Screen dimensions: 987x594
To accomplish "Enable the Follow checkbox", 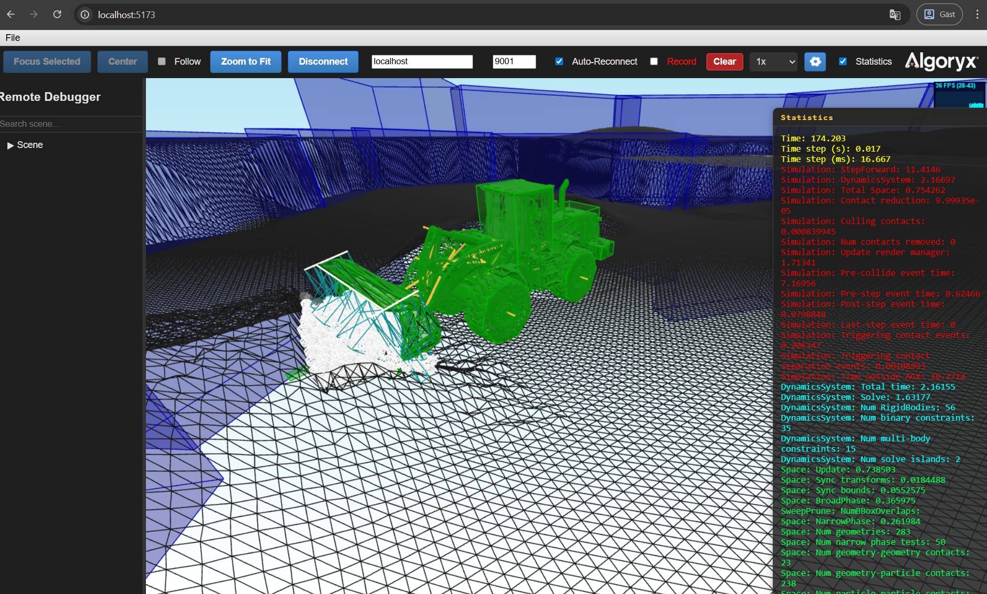I will [162, 62].
